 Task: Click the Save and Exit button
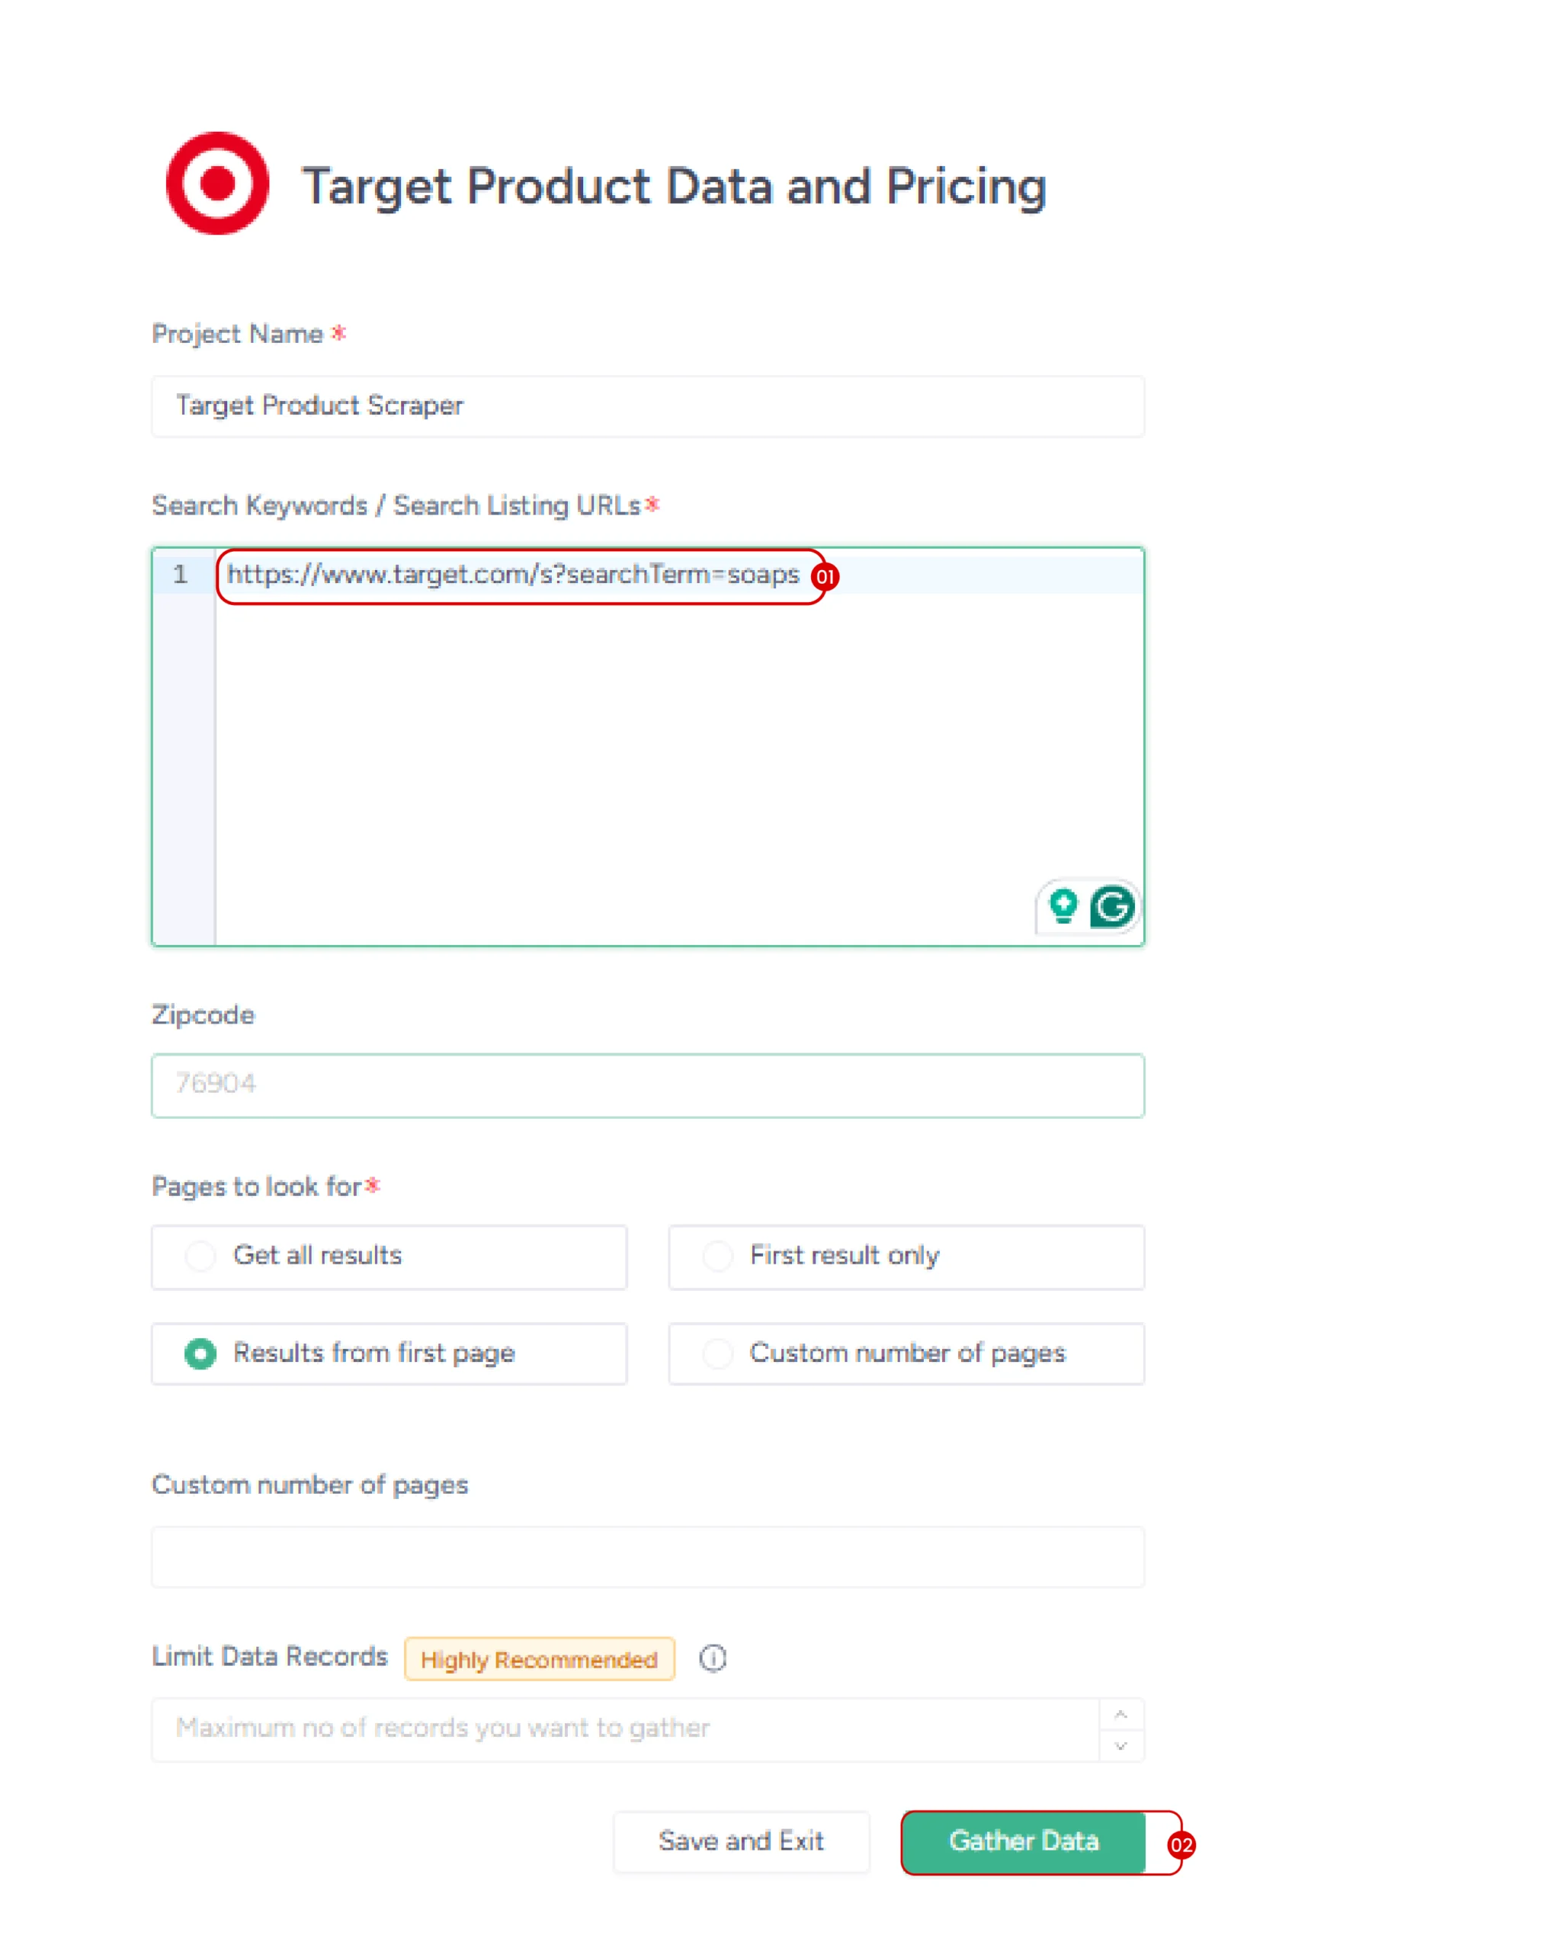pyautogui.click(x=741, y=1841)
